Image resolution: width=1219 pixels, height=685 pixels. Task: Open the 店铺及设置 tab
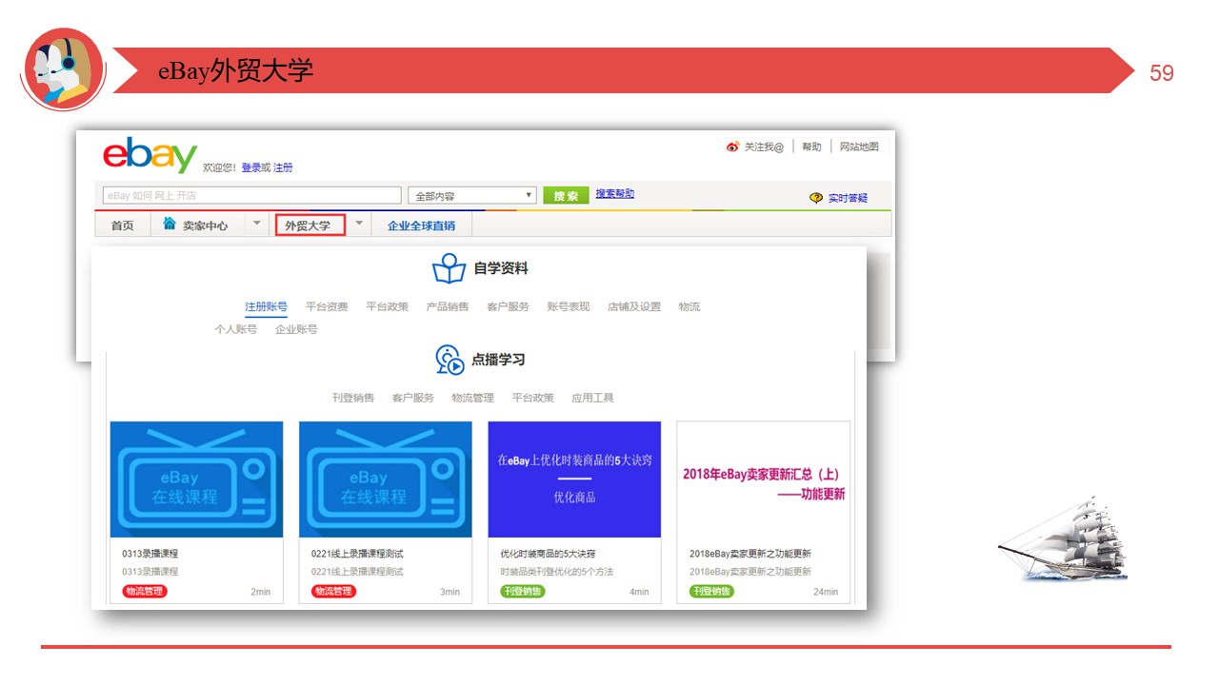pos(634,306)
